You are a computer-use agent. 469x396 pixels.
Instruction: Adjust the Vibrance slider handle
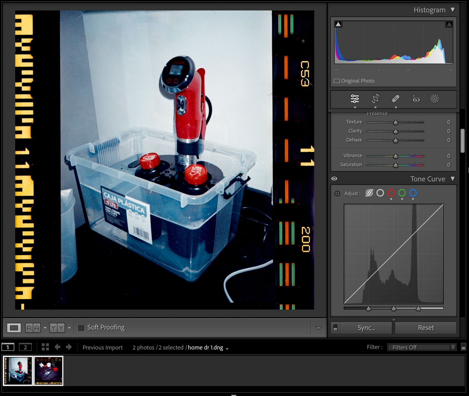(395, 156)
